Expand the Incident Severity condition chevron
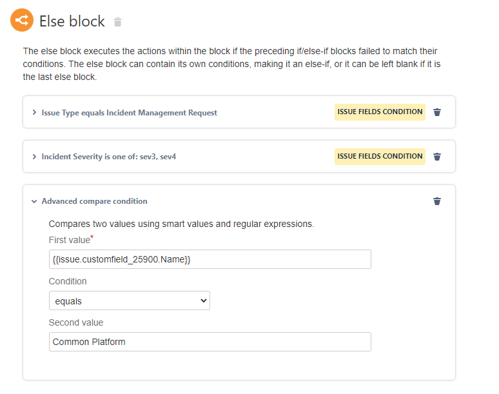Screen dimensions: 499x394 [x=34, y=156]
